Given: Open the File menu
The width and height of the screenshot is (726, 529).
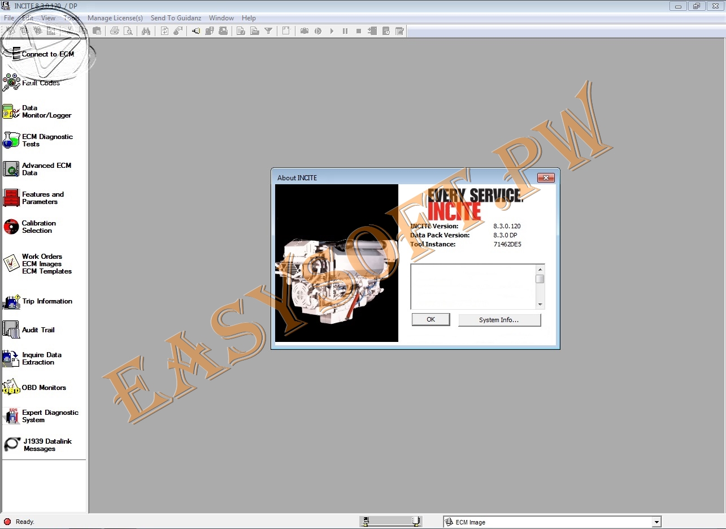Looking at the screenshot, I should [x=9, y=18].
